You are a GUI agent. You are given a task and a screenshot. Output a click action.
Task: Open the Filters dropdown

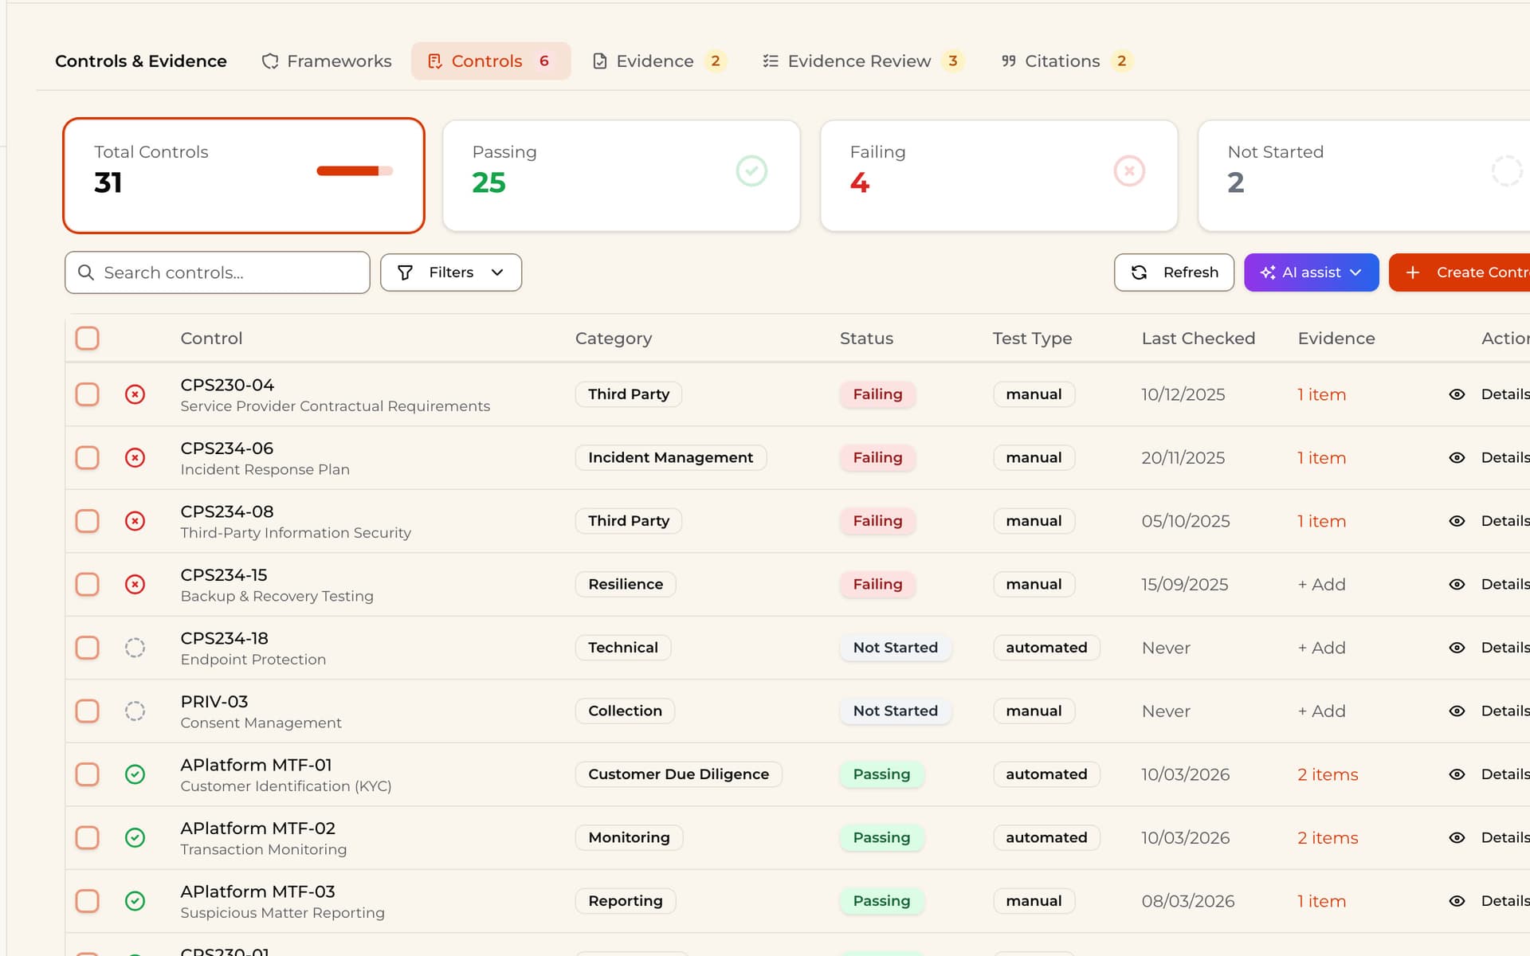(x=451, y=272)
